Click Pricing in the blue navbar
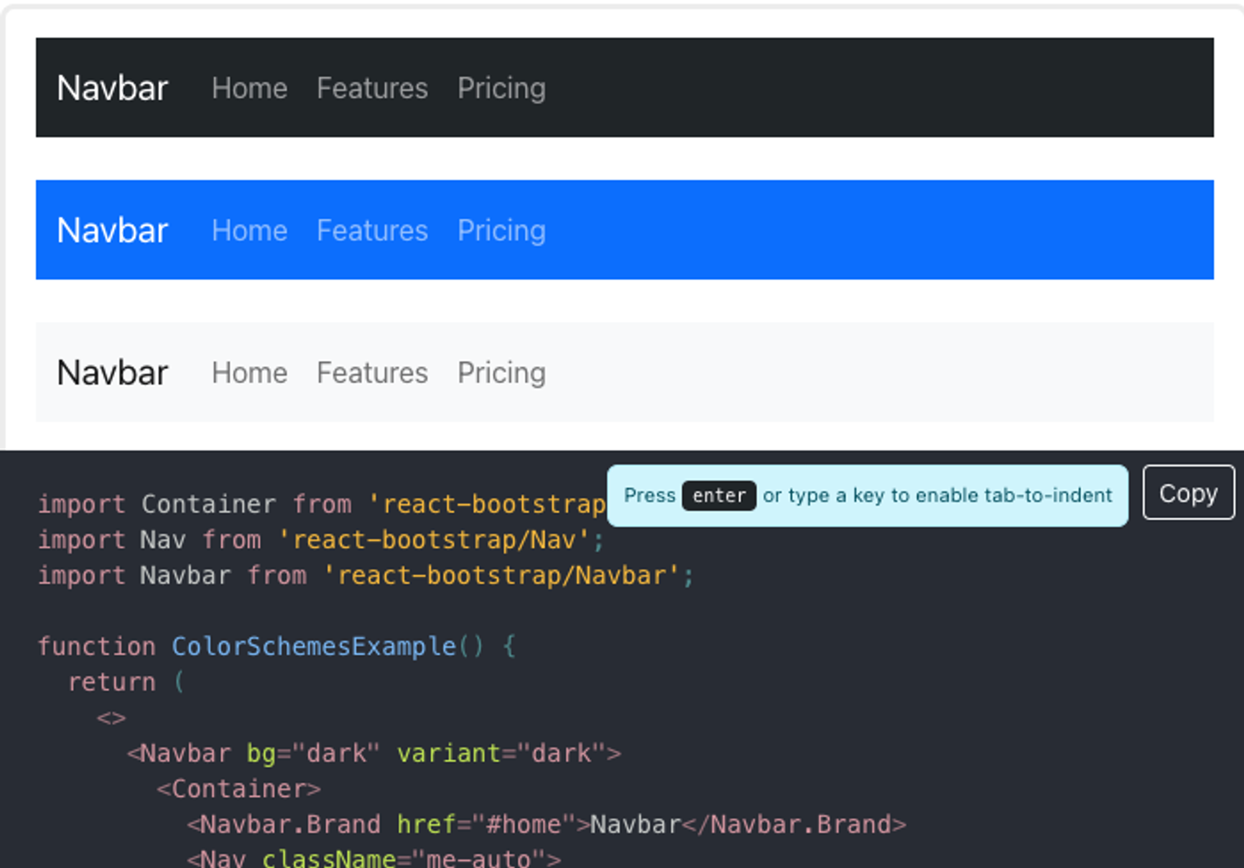 [x=501, y=230]
